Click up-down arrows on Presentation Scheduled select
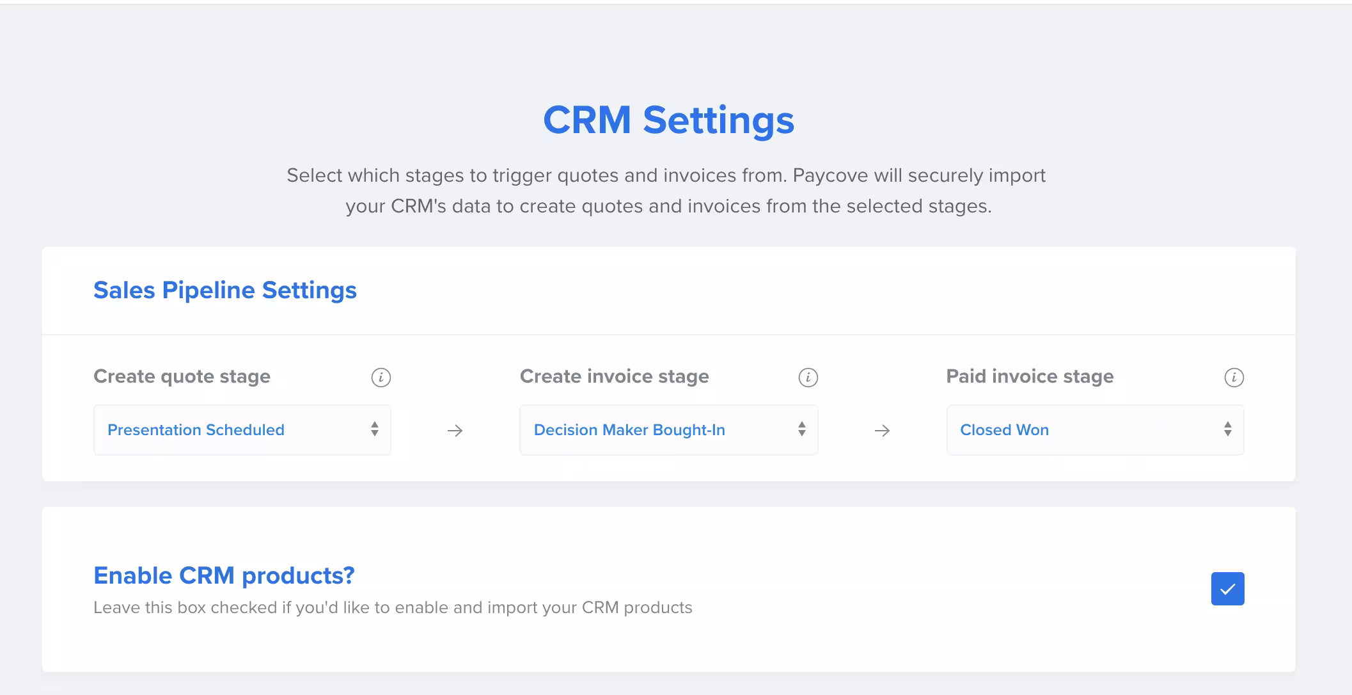1352x695 pixels. pos(375,429)
